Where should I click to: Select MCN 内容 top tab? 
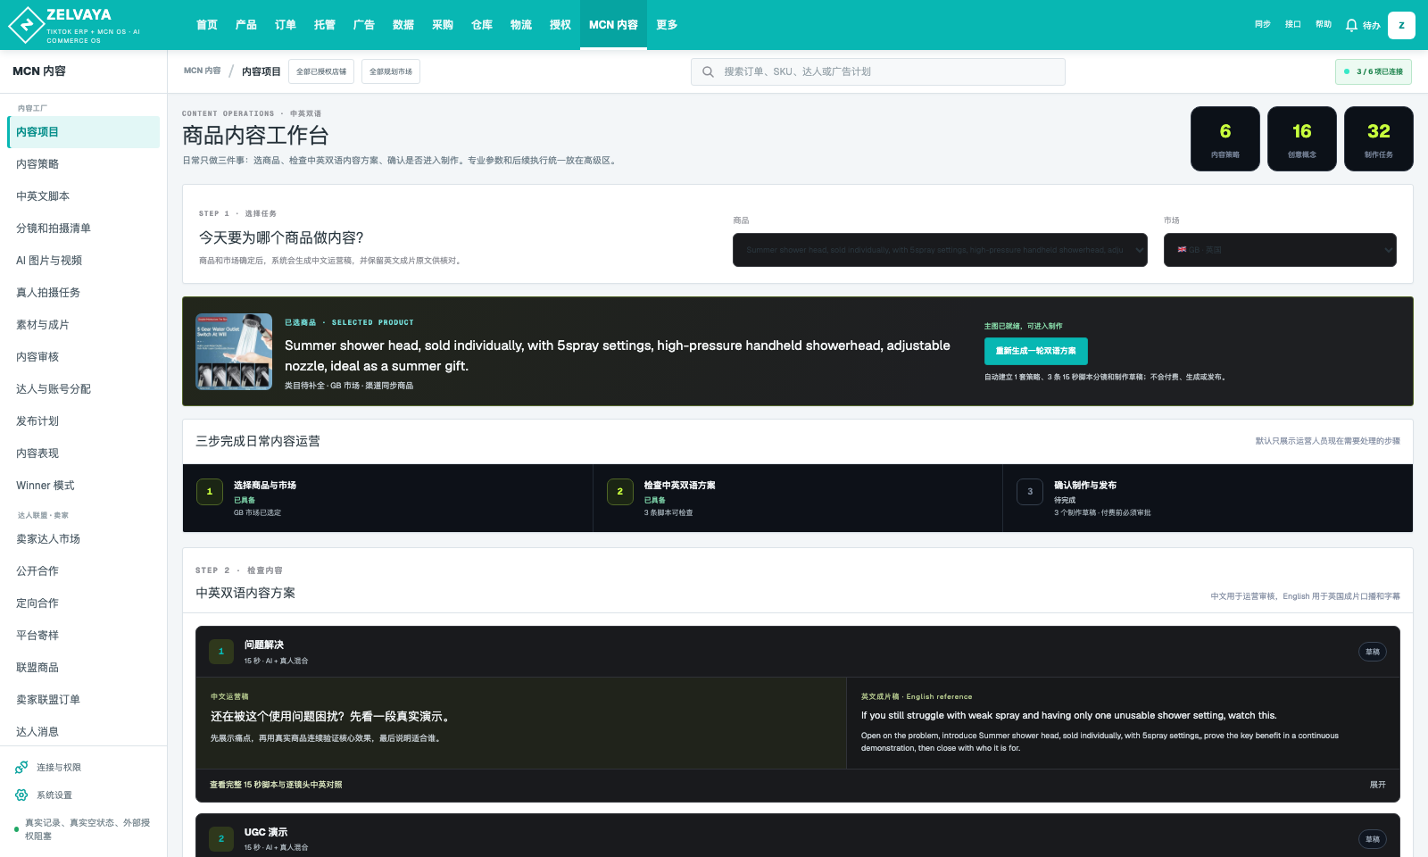[x=613, y=25]
